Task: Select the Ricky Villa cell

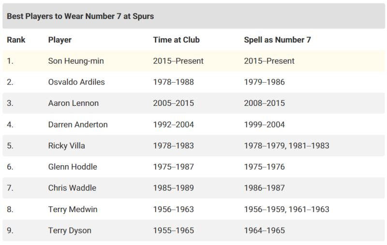Action: click(66, 145)
